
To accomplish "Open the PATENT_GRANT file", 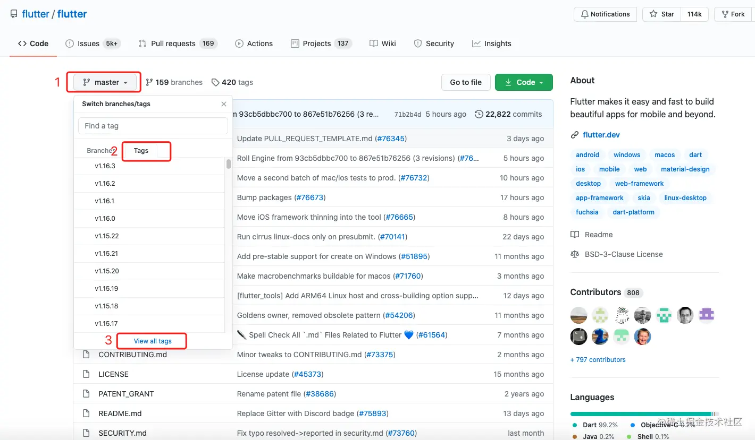I will [x=127, y=394].
